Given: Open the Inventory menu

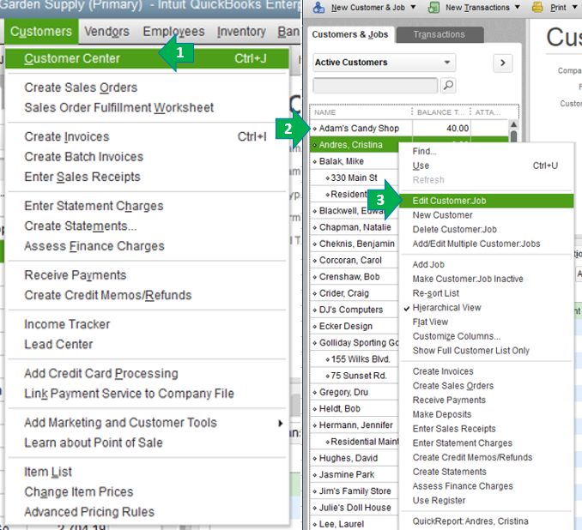Looking at the screenshot, I should point(241,32).
